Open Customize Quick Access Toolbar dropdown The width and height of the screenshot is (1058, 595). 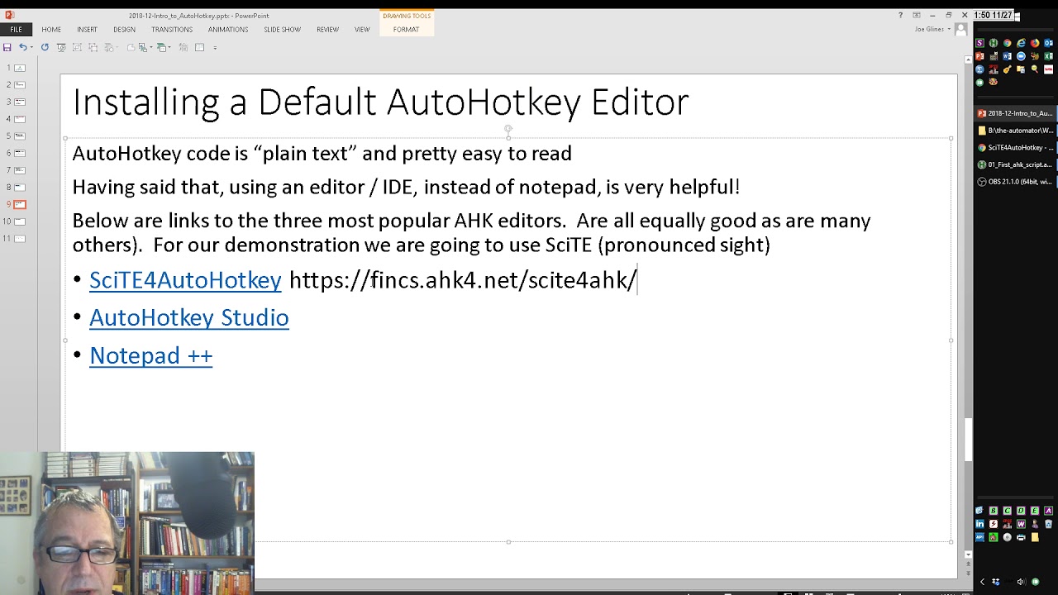coord(215,47)
